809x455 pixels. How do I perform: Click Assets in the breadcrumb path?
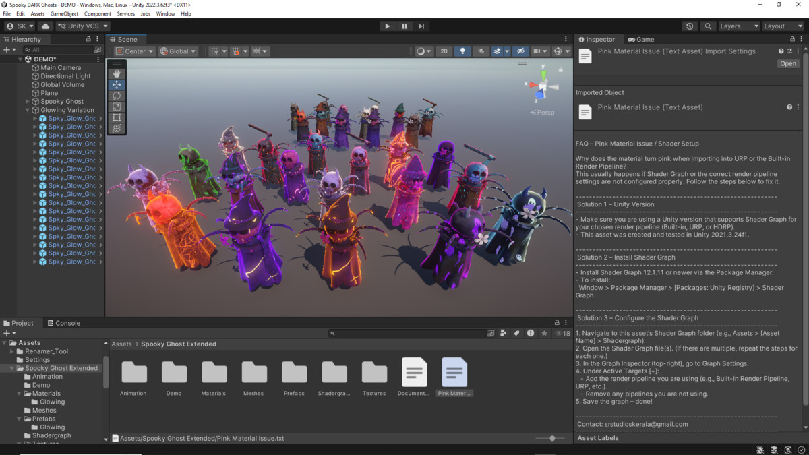click(x=121, y=344)
